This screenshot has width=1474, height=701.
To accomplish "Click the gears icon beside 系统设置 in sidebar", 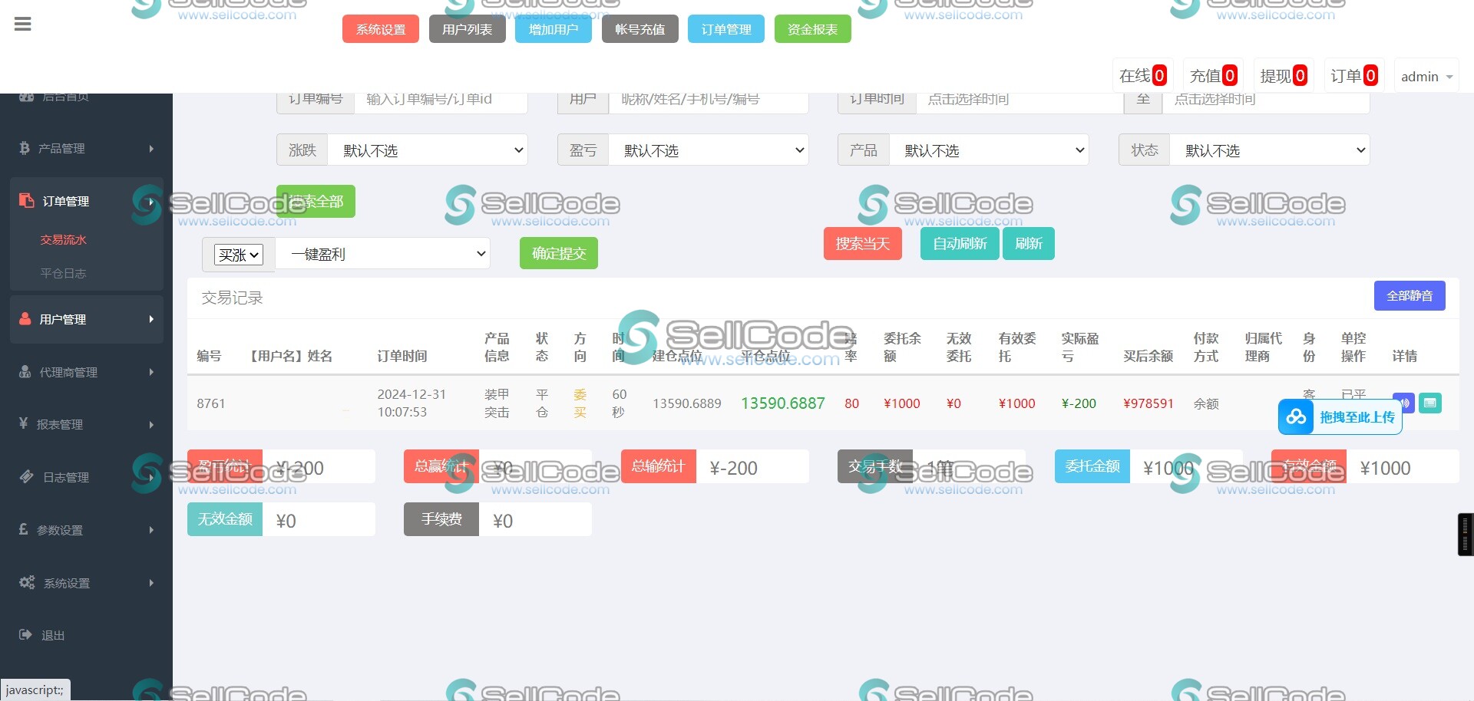I will click(x=27, y=582).
